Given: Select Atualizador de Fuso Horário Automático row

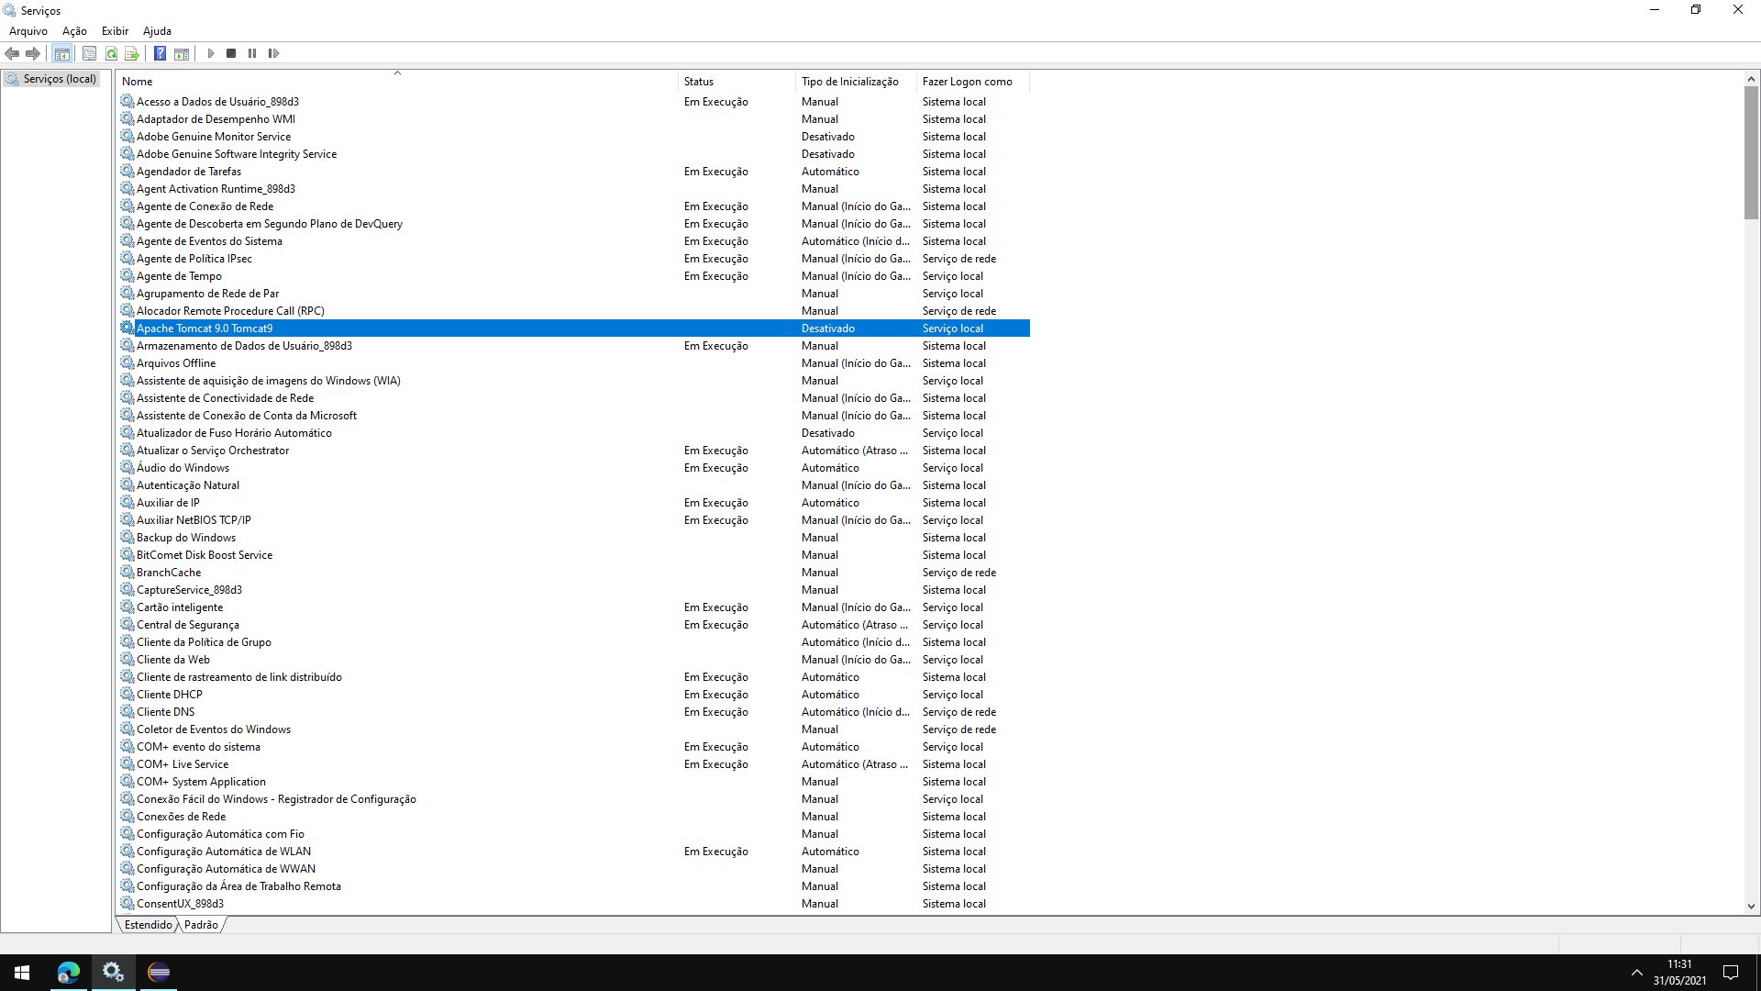Looking at the screenshot, I should [x=574, y=433].
